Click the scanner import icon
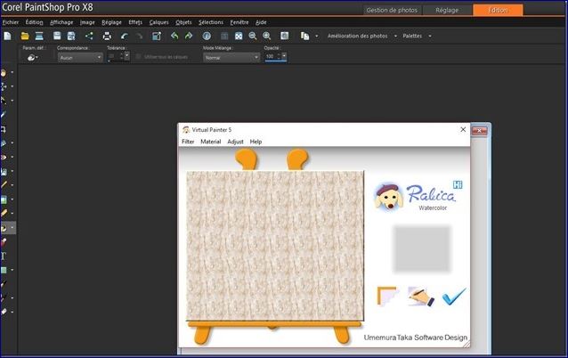This screenshot has height=358, width=568. point(39,36)
